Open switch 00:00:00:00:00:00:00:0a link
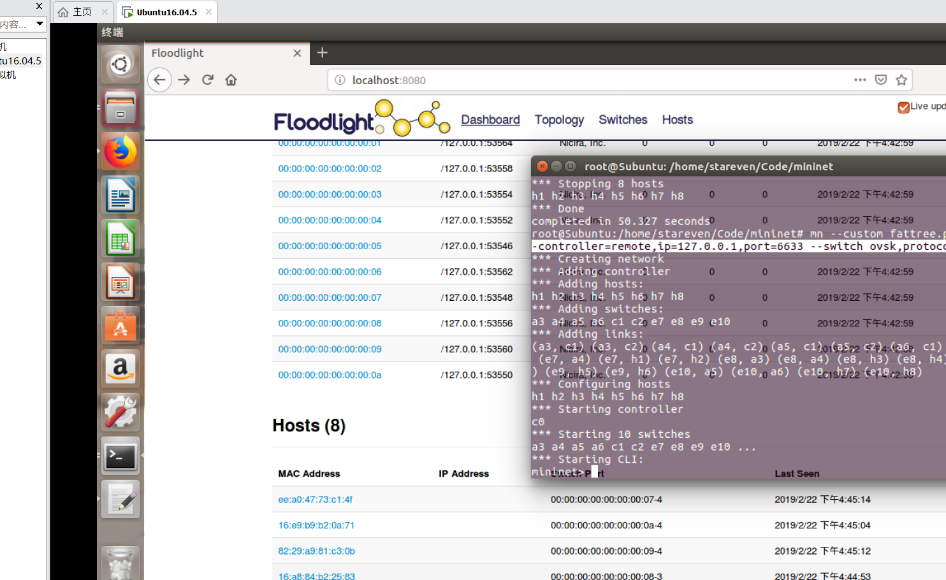The width and height of the screenshot is (946, 580). 330,375
